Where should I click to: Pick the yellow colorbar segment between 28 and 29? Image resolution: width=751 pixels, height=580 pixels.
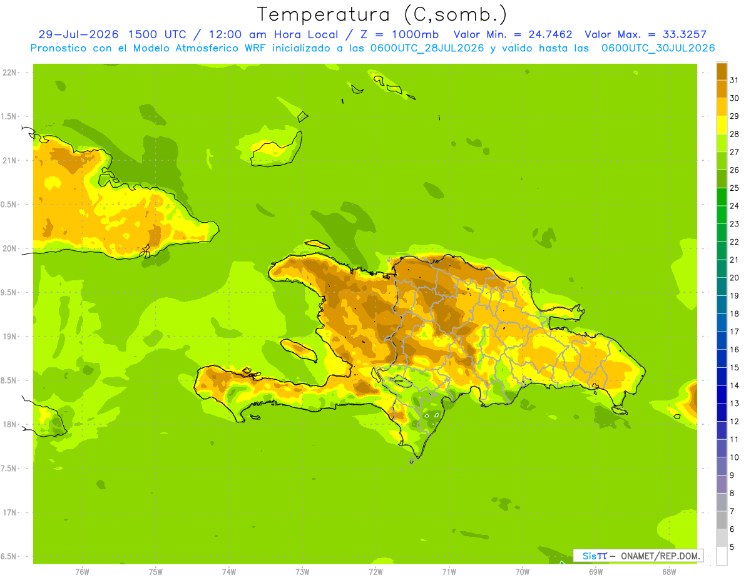[722, 125]
